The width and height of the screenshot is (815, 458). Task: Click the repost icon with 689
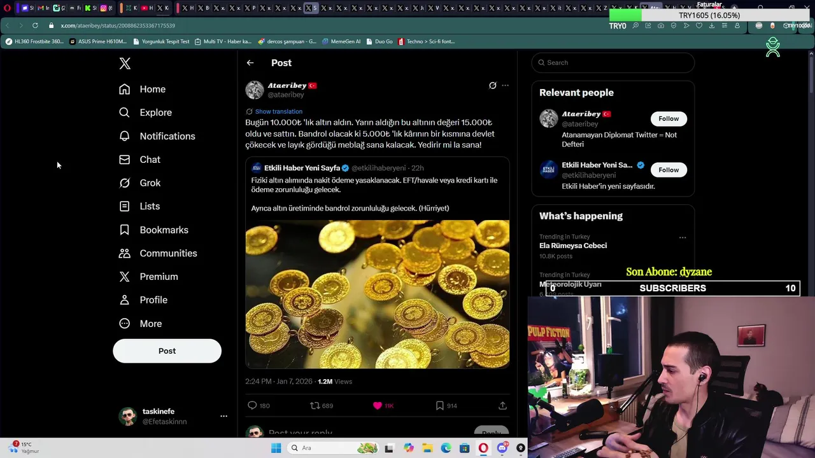coord(315,405)
